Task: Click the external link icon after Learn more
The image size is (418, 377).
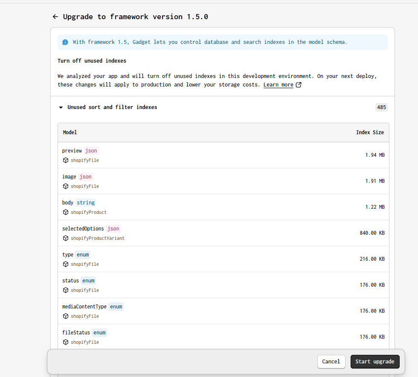Action: coord(299,85)
